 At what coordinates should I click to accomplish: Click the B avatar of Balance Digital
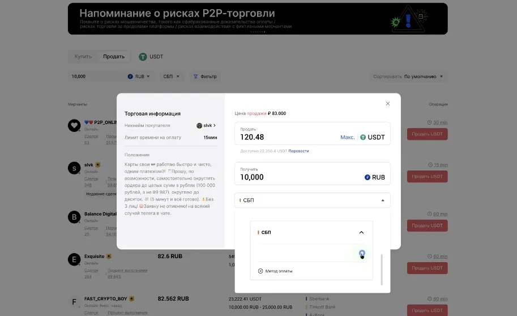pyautogui.click(x=74, y=217)
